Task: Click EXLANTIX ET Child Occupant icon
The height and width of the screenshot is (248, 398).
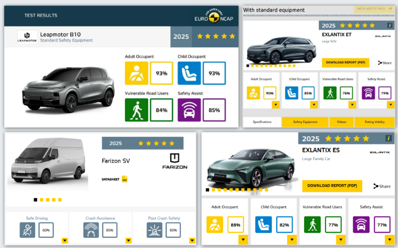Action: [x=292, y=93]
